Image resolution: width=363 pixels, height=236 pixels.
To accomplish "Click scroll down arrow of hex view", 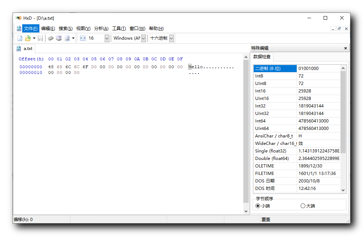I will 246,211.
